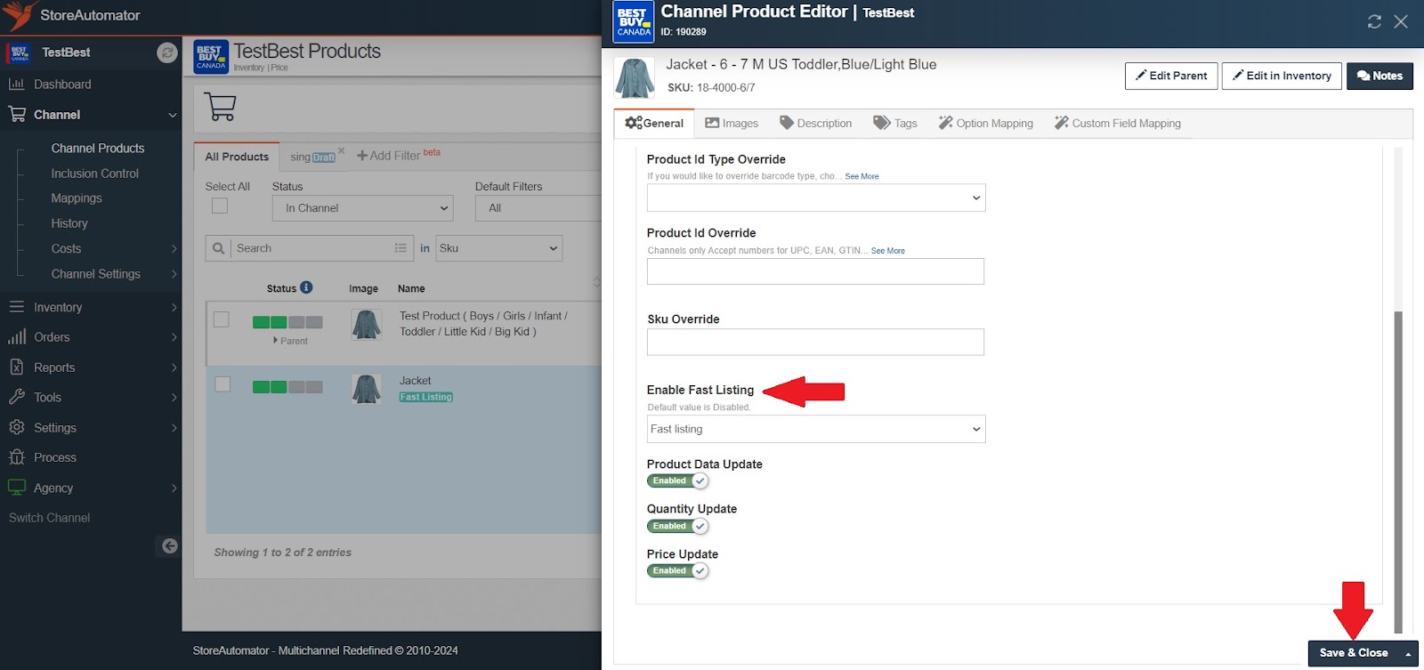The height and width of the screenshot is (670, 1424).
Task: Click the Search text field
Action: click(x=311, y=248)
